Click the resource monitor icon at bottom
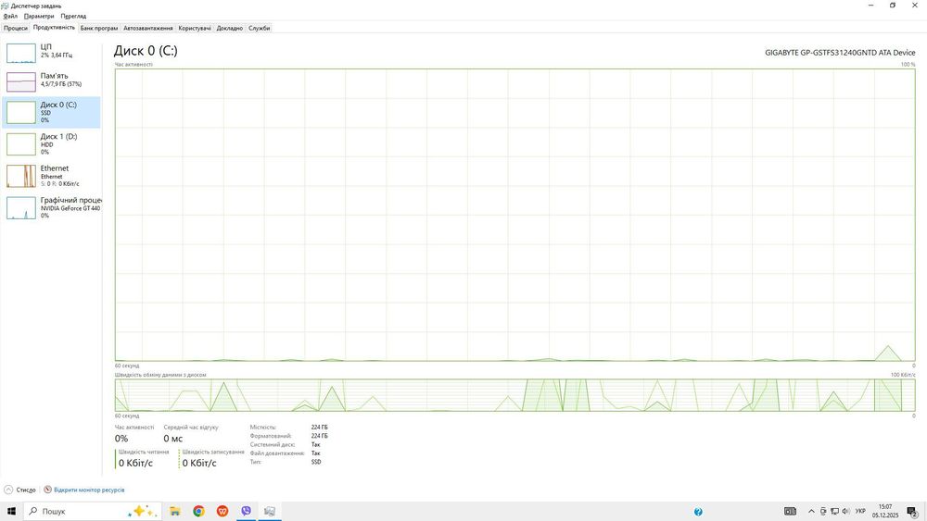927x521 pixels. click(48, 490)
